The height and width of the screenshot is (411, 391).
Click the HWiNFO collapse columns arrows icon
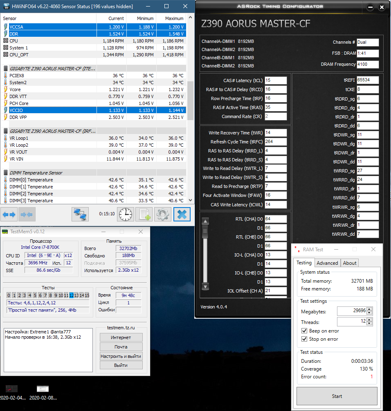click(27, 214)
